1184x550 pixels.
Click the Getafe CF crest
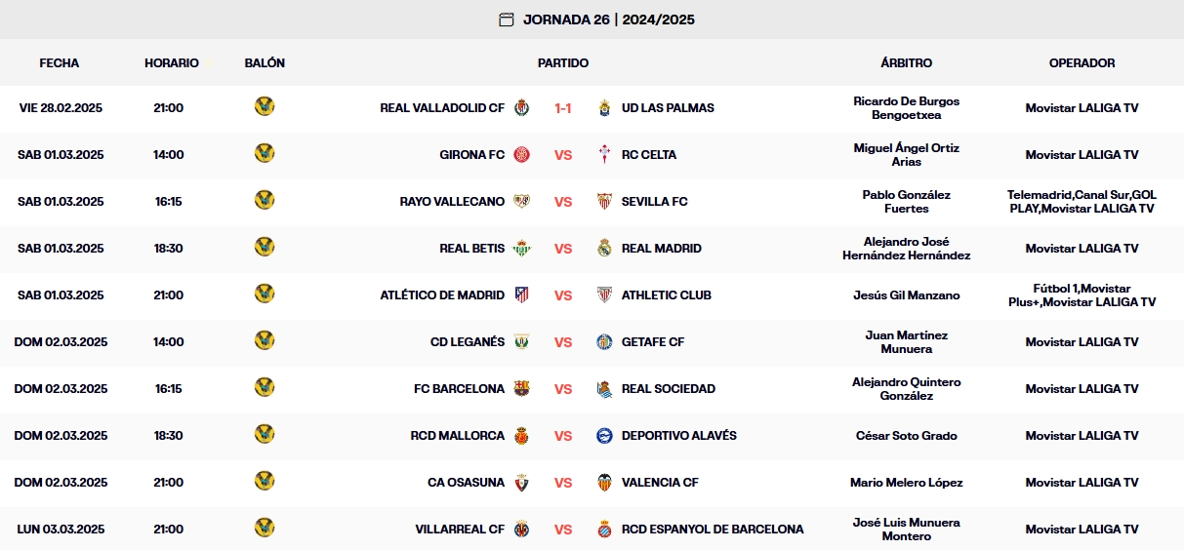(604, 342)
